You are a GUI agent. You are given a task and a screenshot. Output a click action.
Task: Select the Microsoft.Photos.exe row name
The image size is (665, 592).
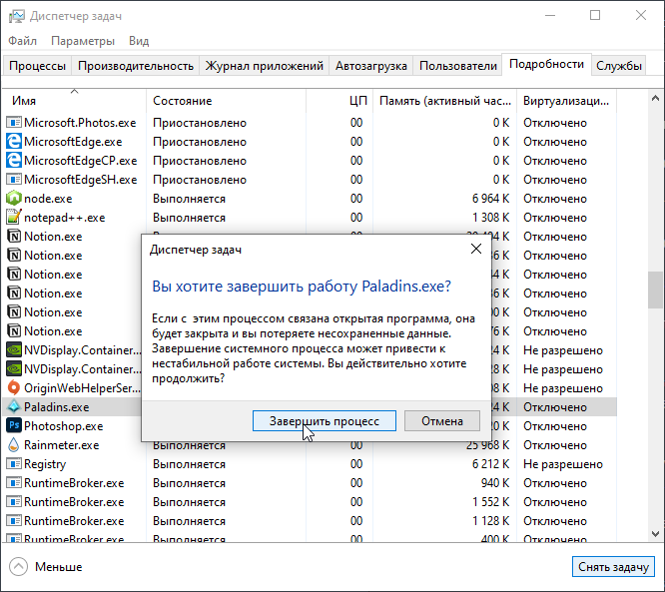click(80, 123)
